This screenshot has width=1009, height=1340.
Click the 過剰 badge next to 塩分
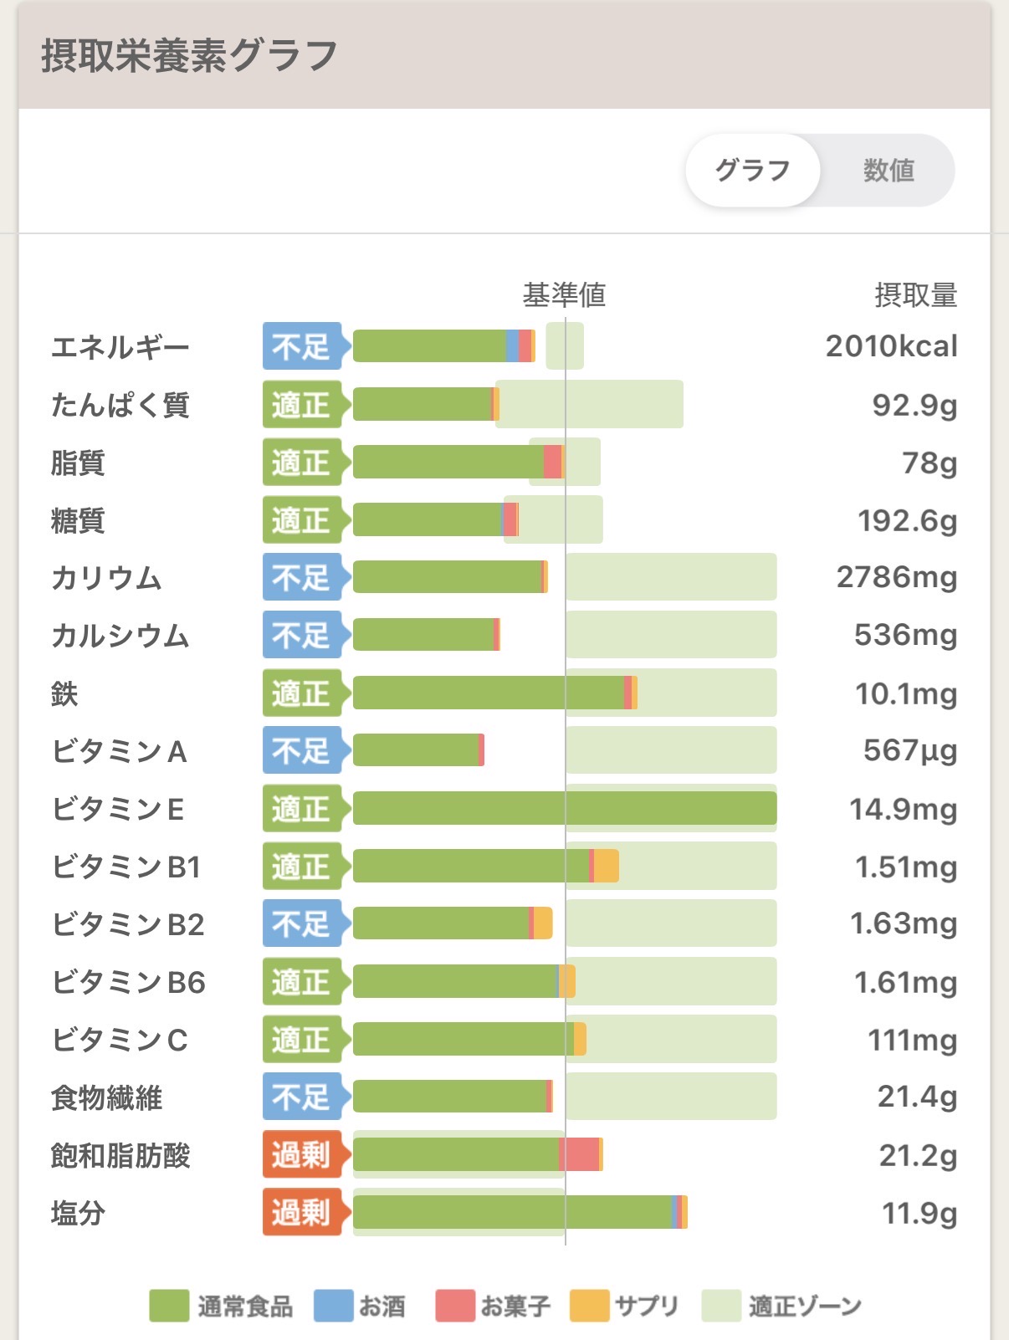(x=301, y=1212)
